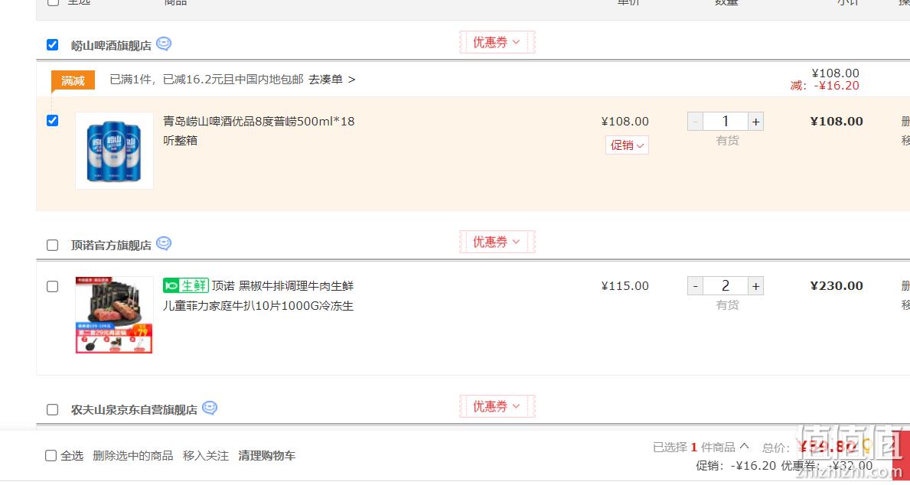Screen dimensions: 910x485
Task: Increase the beer quantity with its plus button
Action: (755, 122)
